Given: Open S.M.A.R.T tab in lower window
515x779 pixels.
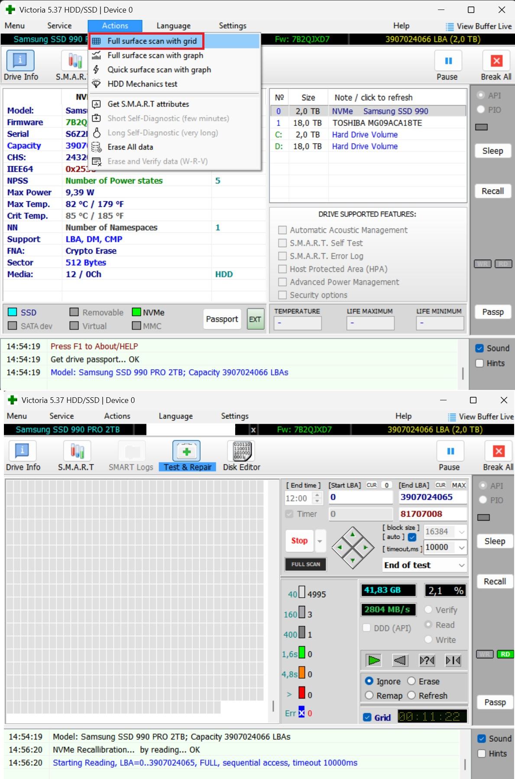Looking at the screenshot, I should [x=76, y=457].
